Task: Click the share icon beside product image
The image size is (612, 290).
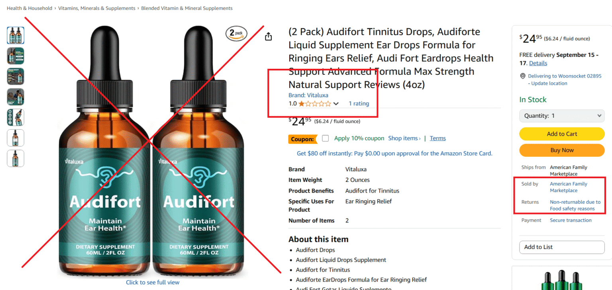Action: 269,37
